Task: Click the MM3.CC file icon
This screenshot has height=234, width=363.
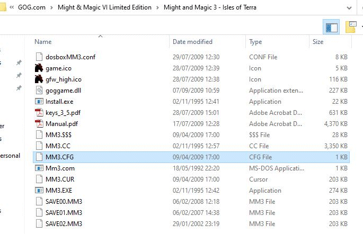Action: click(x=39, y=146)
